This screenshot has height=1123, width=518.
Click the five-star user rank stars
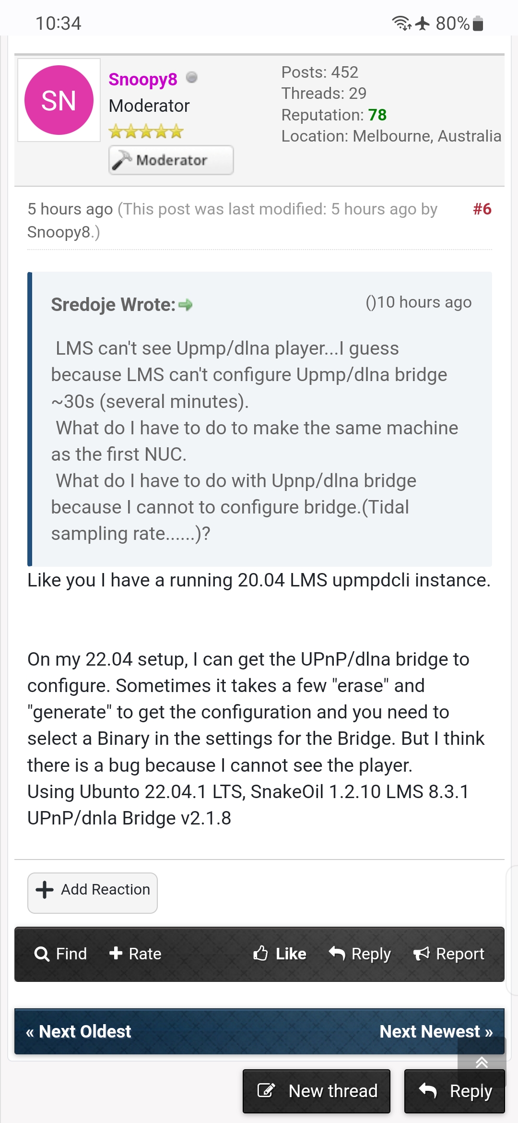point(146,131)
